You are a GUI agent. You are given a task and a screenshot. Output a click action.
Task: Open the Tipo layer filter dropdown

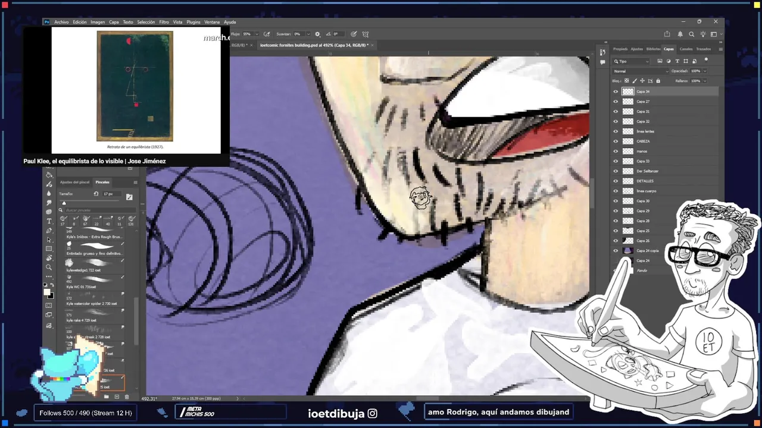pyautogui.click(x=630, y=61)
